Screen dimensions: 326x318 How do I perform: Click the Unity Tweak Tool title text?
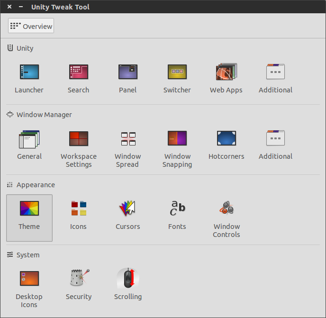point(60,7)
